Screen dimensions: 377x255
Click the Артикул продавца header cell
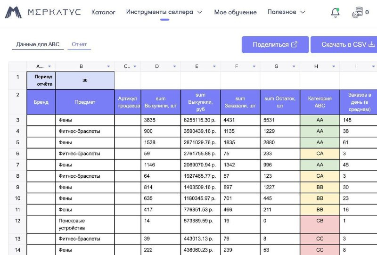click(128, 102)
